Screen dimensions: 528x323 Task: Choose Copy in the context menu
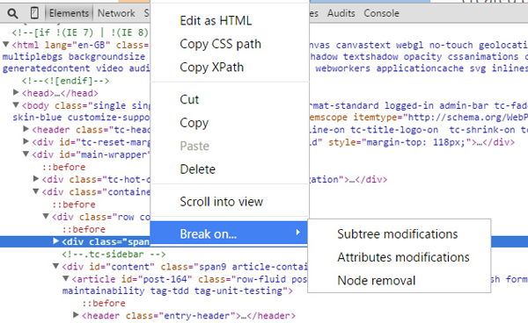tap(230, 123)
